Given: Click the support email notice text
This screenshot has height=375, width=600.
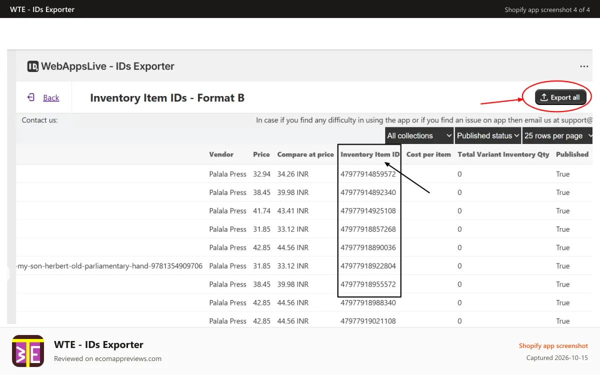Looking at the screenshot, I should coord(424,120).
